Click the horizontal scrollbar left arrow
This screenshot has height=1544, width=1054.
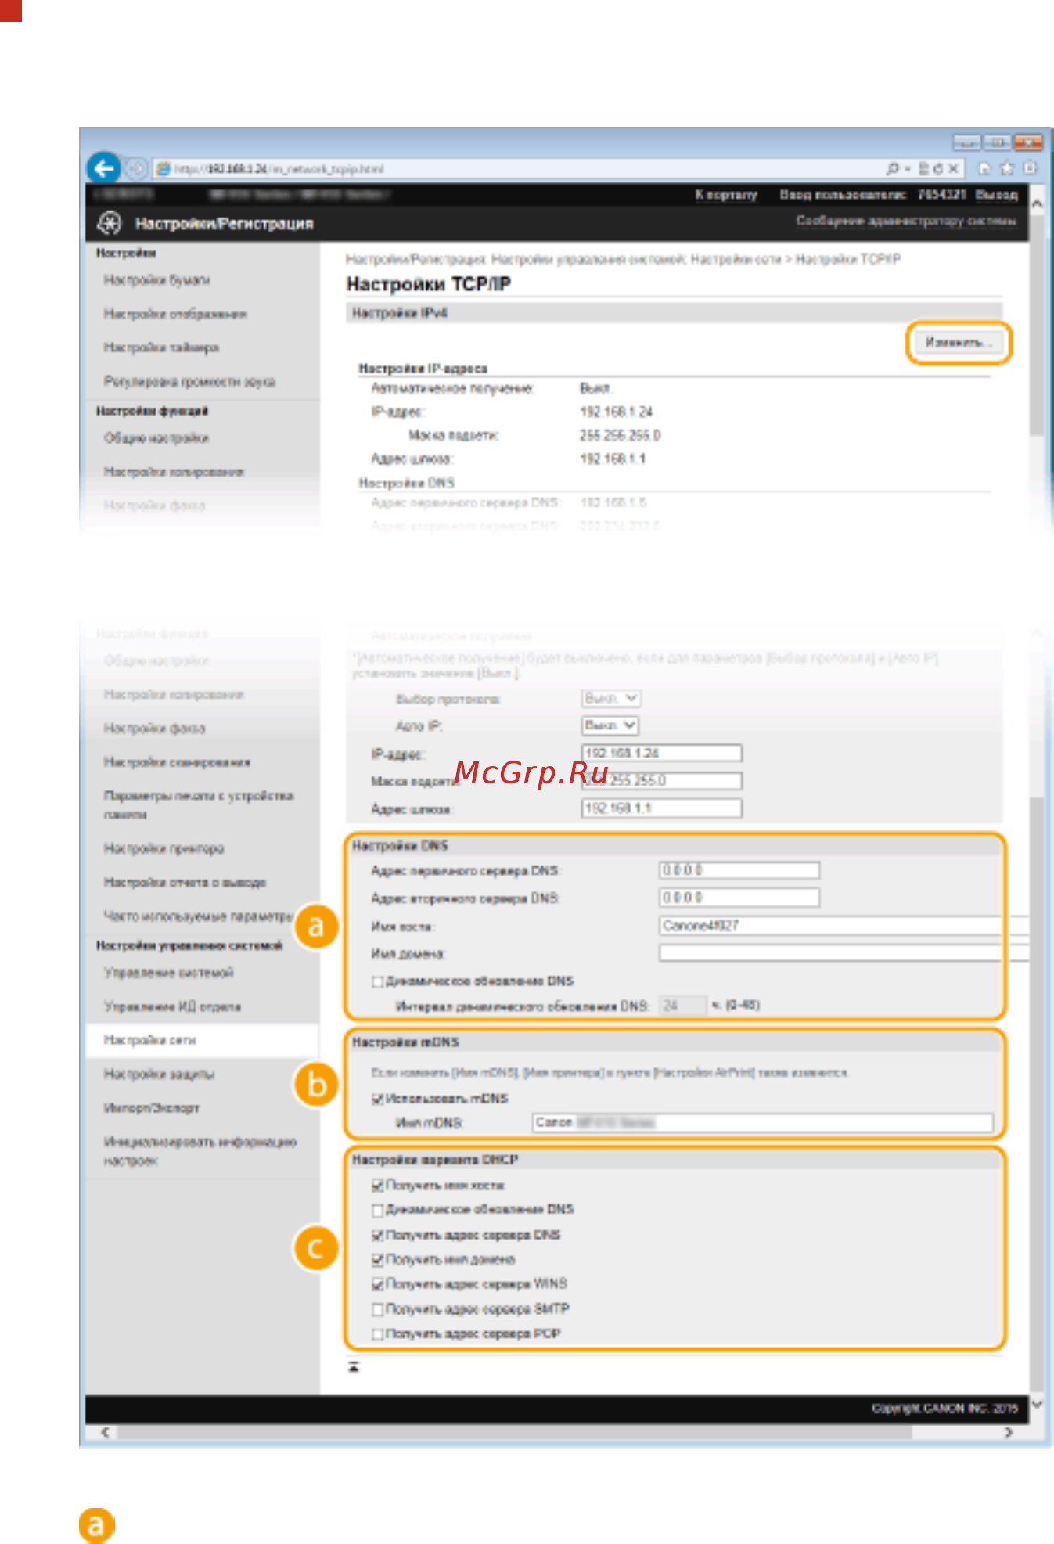coord(104,1432)
